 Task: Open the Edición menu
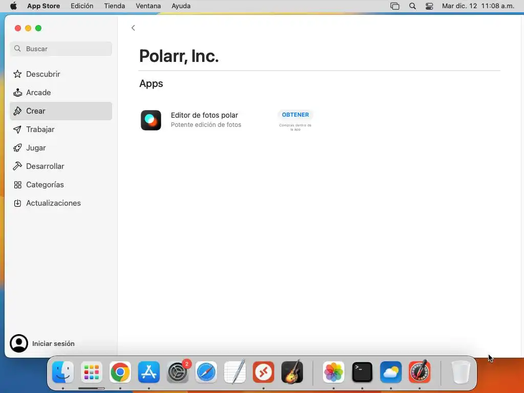[82, 6]
